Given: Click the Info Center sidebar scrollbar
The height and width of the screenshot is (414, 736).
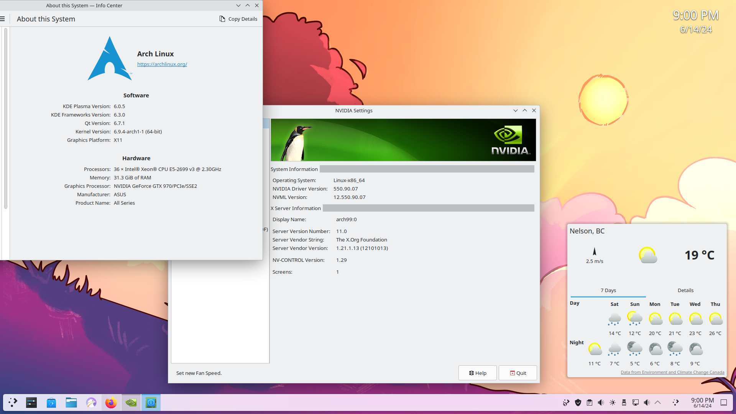Looking at the screenshot, I should (x=6, y=119).
